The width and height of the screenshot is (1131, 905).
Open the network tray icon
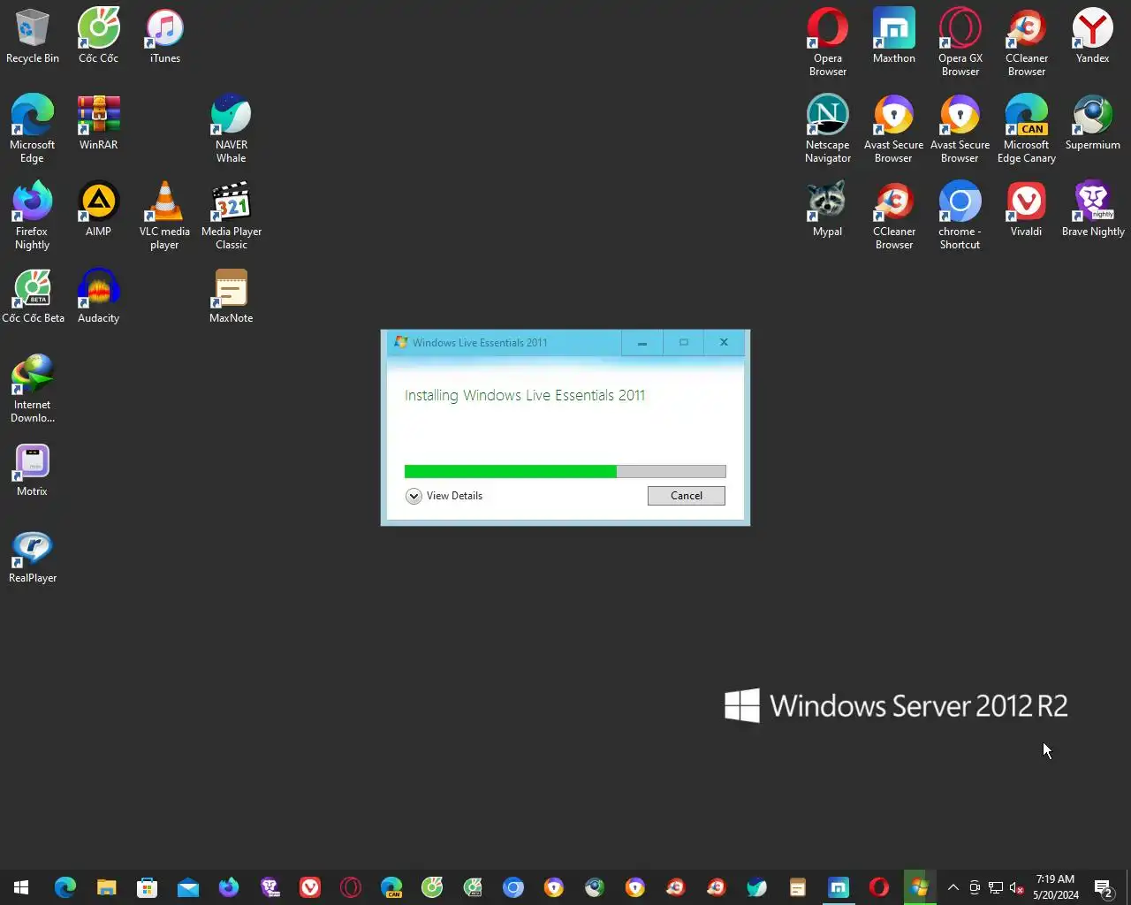pyautogui.click(x=996, y=887)
